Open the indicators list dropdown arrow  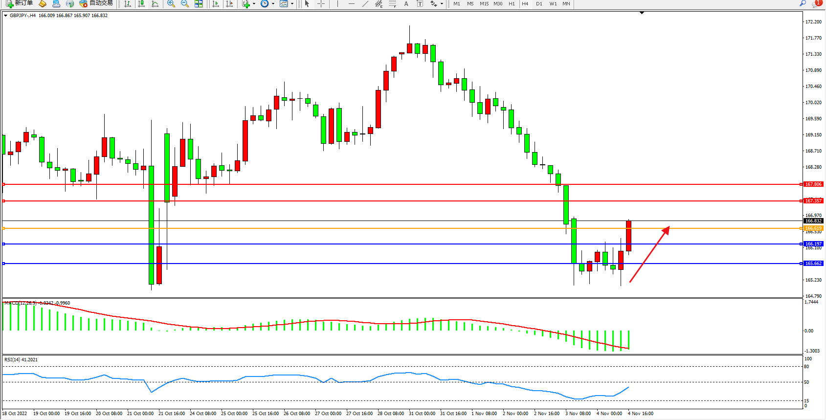(x=254, y=3)
